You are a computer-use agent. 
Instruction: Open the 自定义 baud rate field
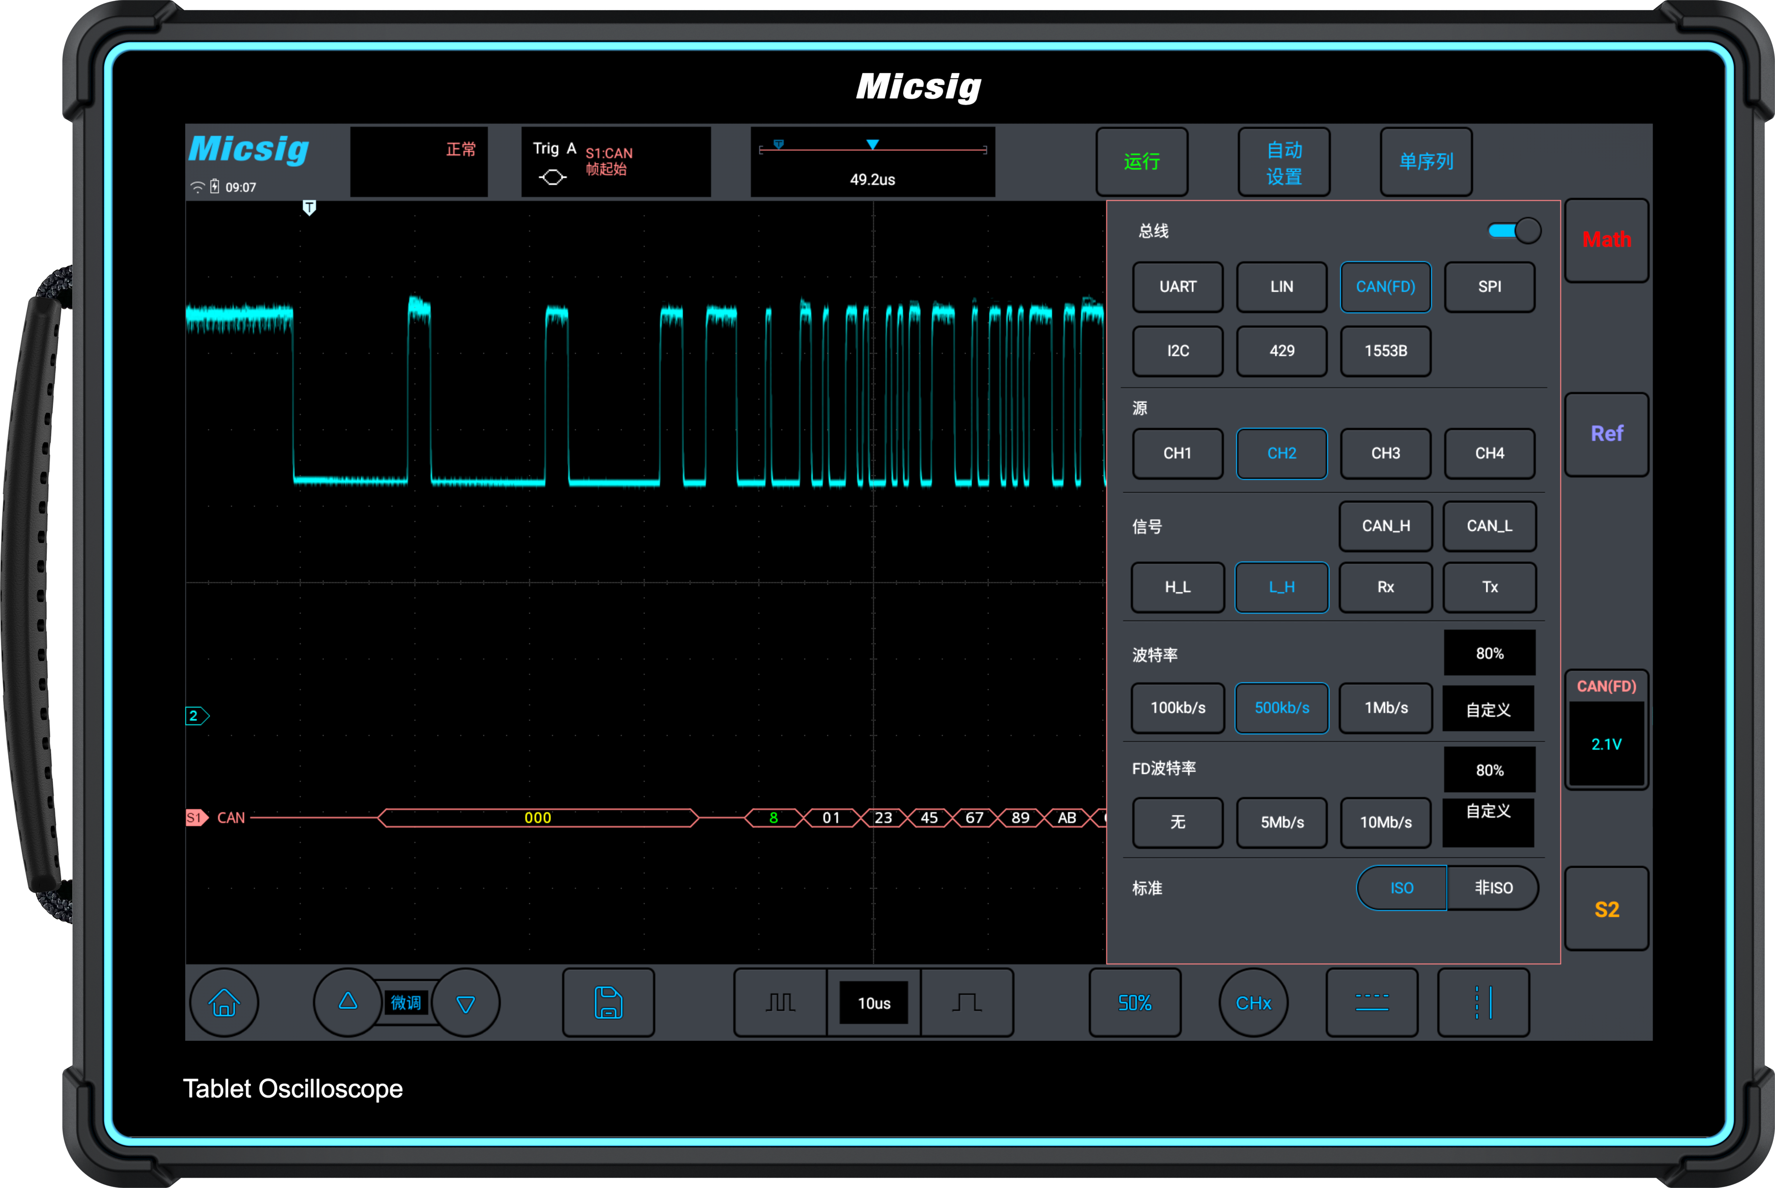pos(1488,709)
